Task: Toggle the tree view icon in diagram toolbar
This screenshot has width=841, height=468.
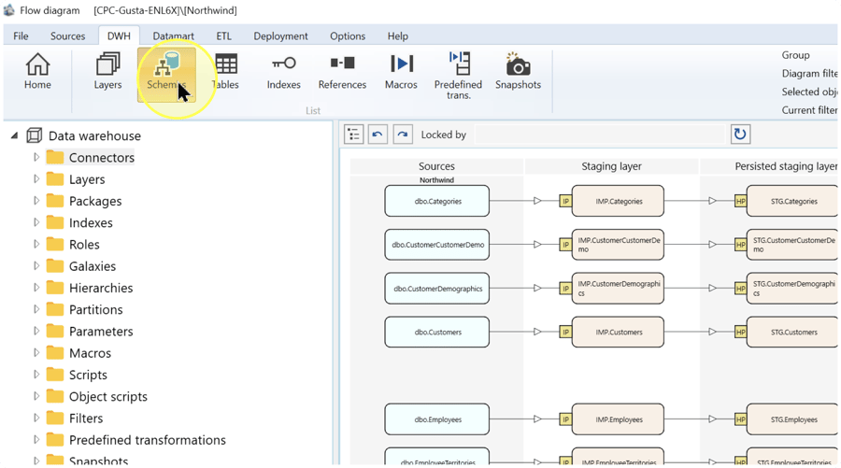Action: [x=353, y=134]
